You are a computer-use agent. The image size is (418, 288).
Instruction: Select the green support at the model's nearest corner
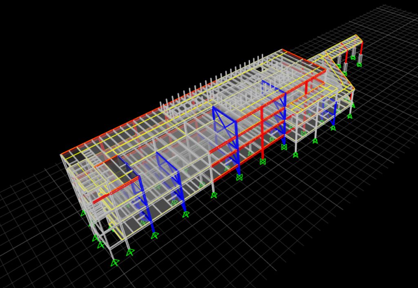(x=115, y=262)
